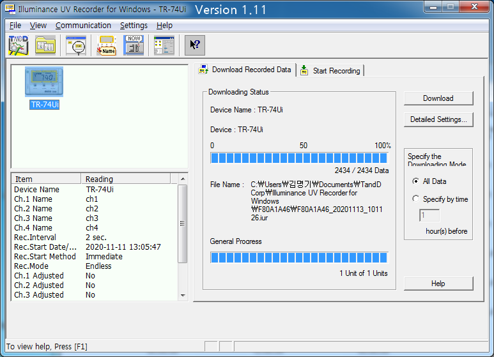Click the list scroll up arrow

(183, 179)
